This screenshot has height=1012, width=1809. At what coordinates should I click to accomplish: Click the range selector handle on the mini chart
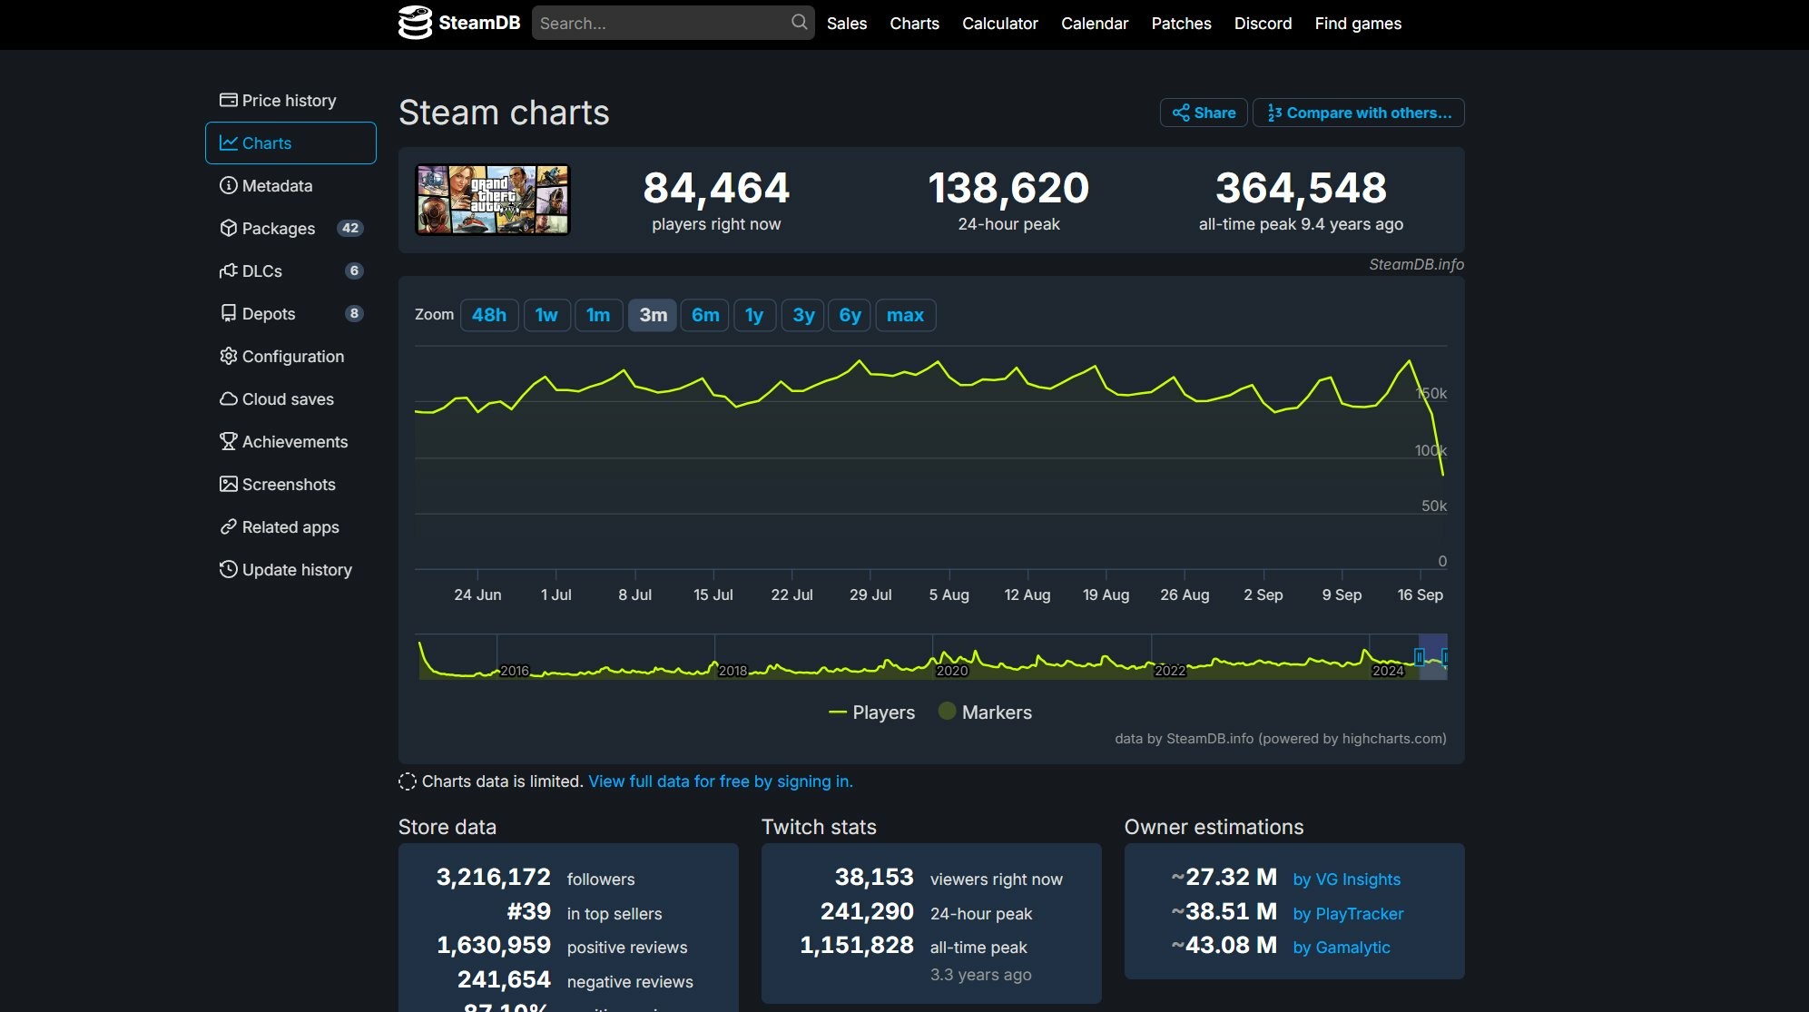click(1420, 657)
